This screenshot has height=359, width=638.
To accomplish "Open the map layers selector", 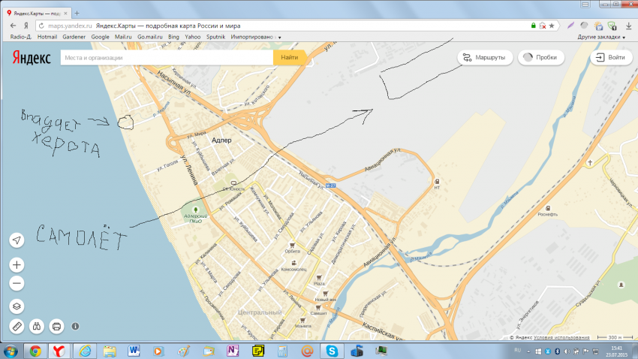I will pos(17,306).
